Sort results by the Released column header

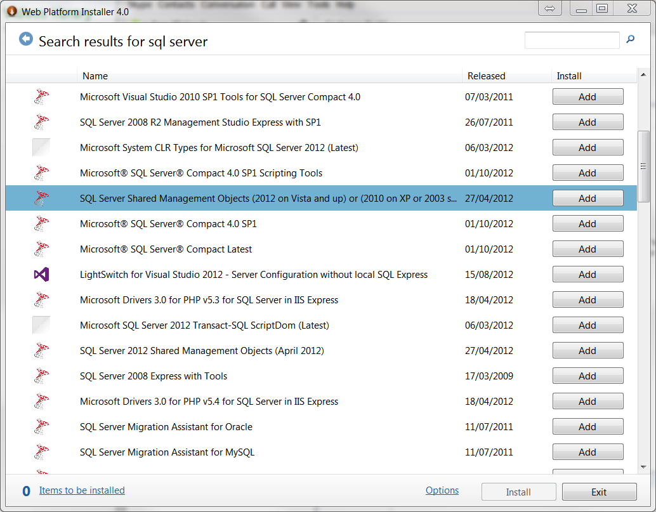[486, 76]
